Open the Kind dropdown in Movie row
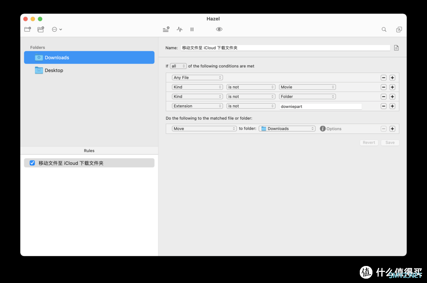 coord(197,87)
